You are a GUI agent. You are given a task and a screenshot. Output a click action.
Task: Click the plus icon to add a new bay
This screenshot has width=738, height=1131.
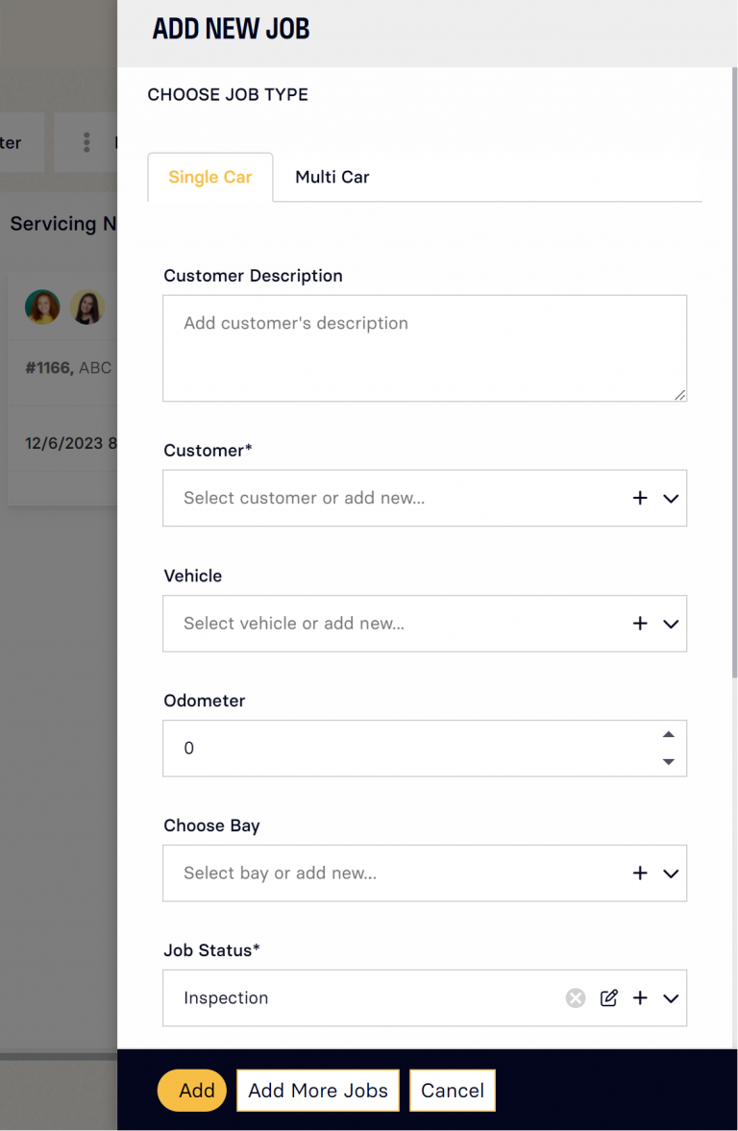(640, 873)
